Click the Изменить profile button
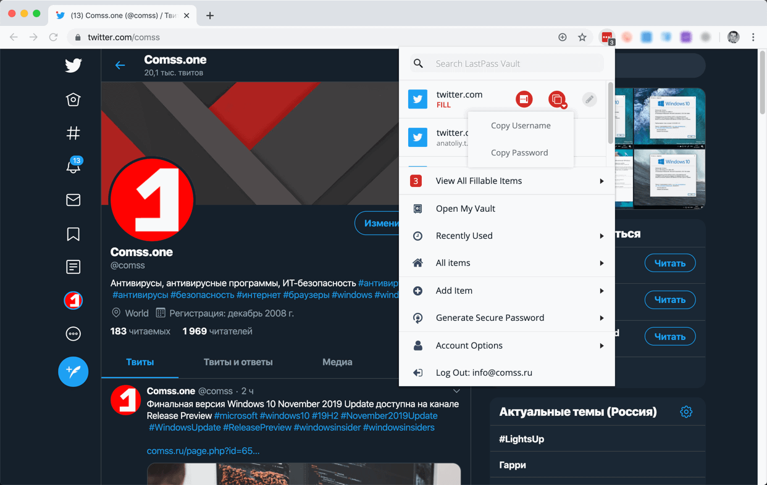The height and width of the screenshot is (485, 767). coord(377,223)
